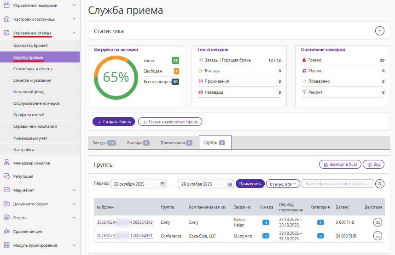Switch to the Заезды tab

pos(104,143)
